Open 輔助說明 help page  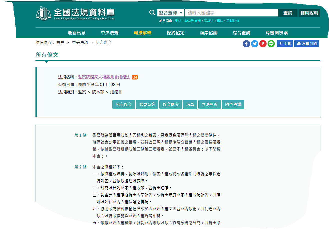pyautogui.click(x=309, y=13)
